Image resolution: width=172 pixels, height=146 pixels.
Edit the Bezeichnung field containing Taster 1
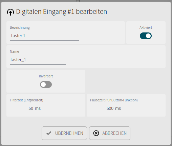(x=44, y=36)
